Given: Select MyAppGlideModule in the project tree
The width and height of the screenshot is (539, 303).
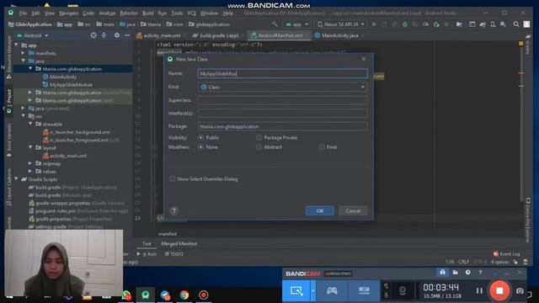Looking at the screenshot, I should coord(71,84).
